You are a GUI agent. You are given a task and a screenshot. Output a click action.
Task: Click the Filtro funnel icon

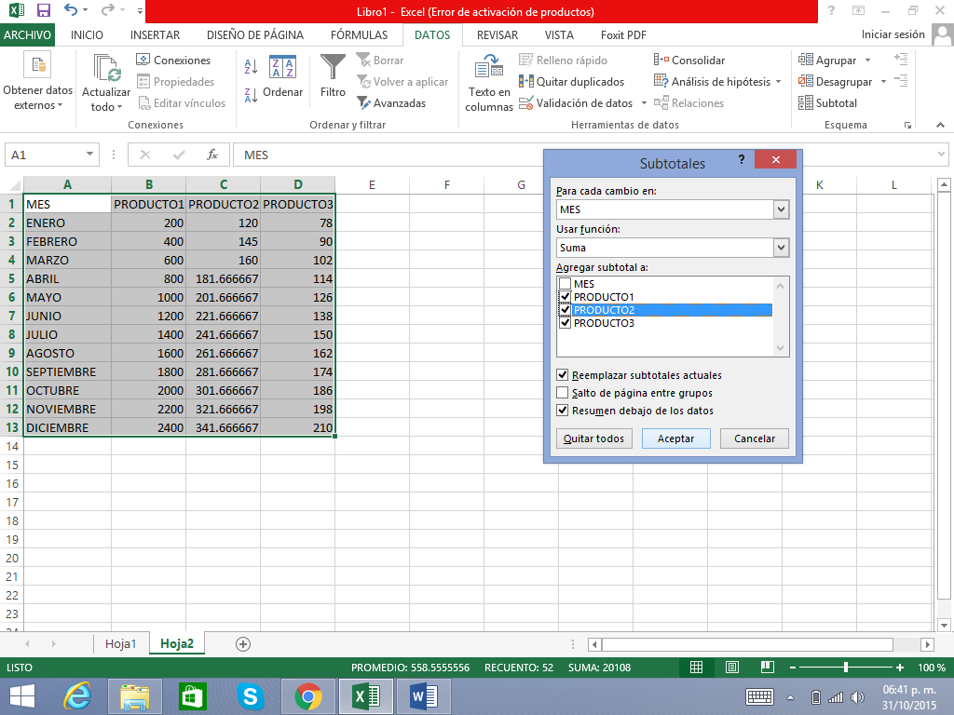333,69
